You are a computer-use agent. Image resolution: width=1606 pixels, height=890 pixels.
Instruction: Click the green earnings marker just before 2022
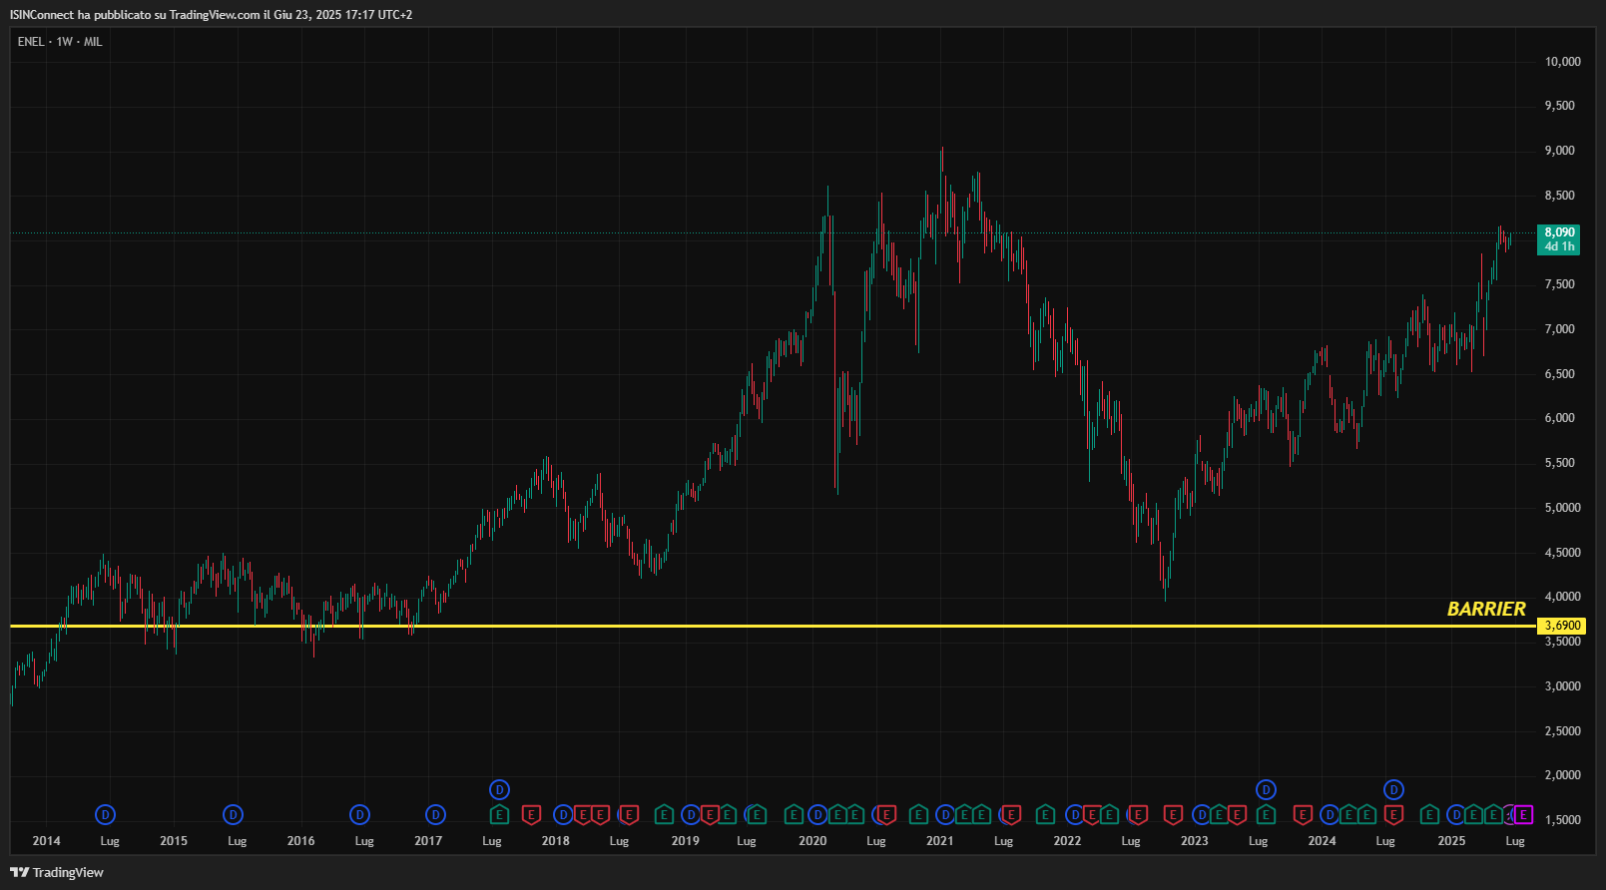(1045, 815)
